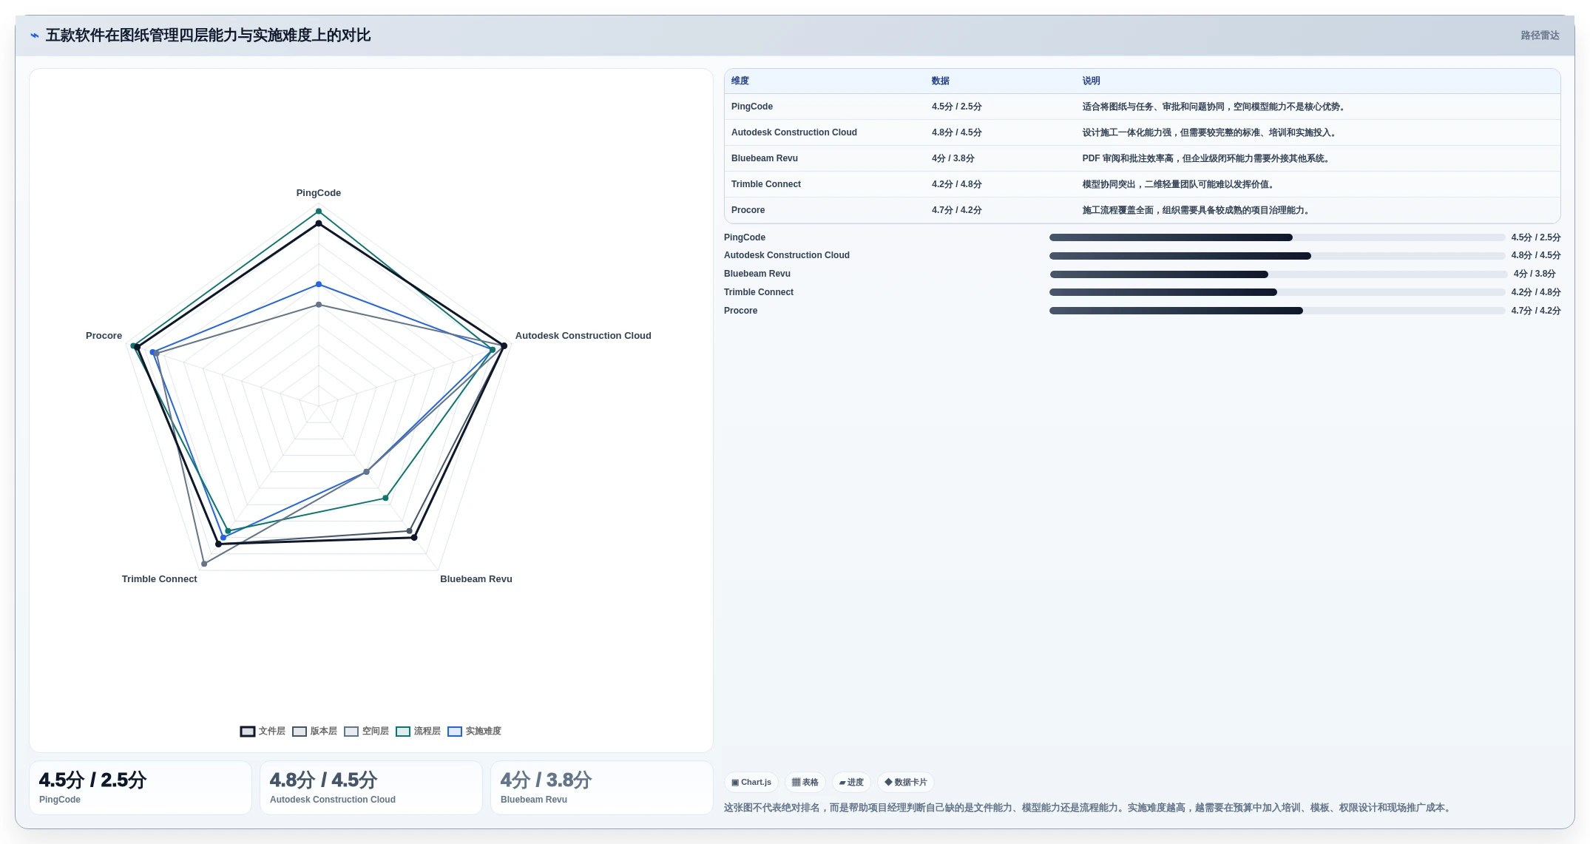The width and height of the screenshot is (1590, 844).
Task: Click the Procore progress bar
Action: click(1277, 311)
